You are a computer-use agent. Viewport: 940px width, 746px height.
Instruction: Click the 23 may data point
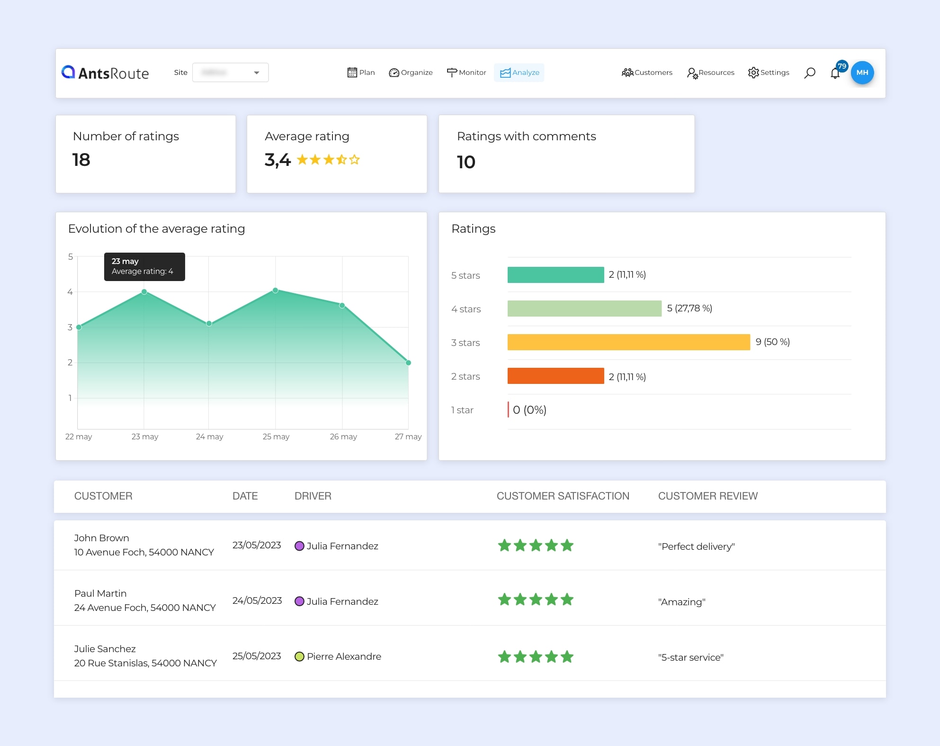click(x=144, y=292)
